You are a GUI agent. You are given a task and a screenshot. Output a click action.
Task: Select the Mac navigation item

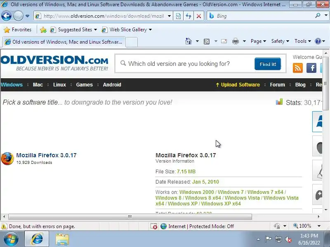pos(38,85)
